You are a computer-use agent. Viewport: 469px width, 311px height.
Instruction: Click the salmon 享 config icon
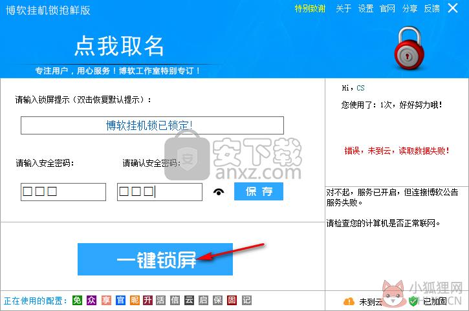106,300
